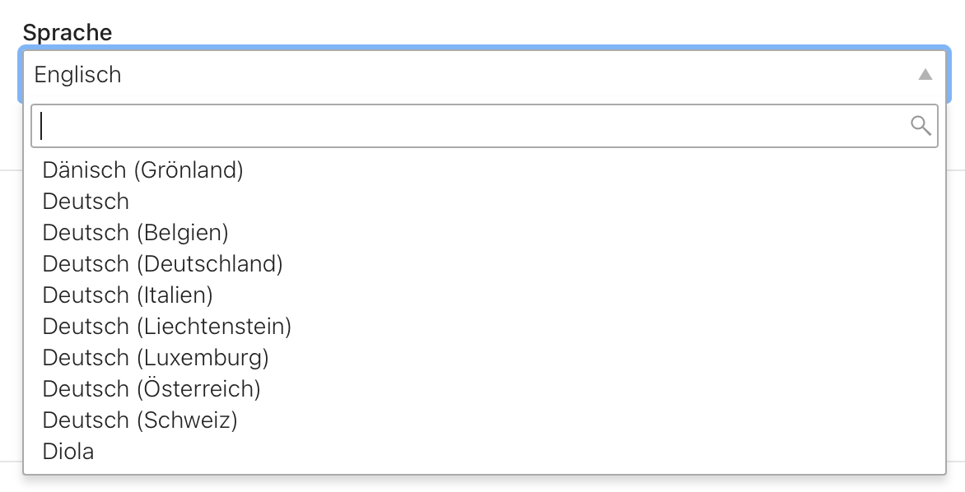Viewport: 965px width, 492px height.
Task: Choose Deutsch (Liechtenstein) from options
Action: [x=484, y=327]
